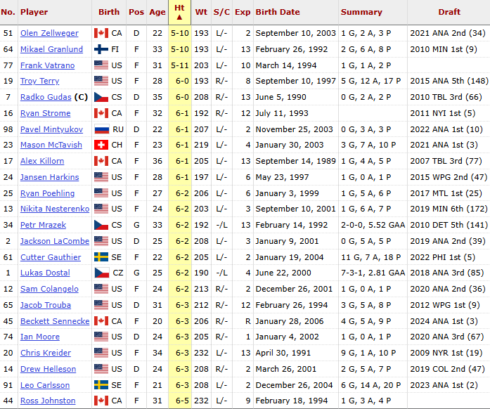490x409 pixels.
Task: Open Jansen Harkins player link
Action: point(50,177)
